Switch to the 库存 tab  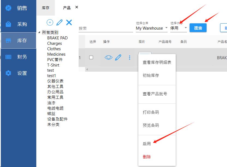click(46, 8)
